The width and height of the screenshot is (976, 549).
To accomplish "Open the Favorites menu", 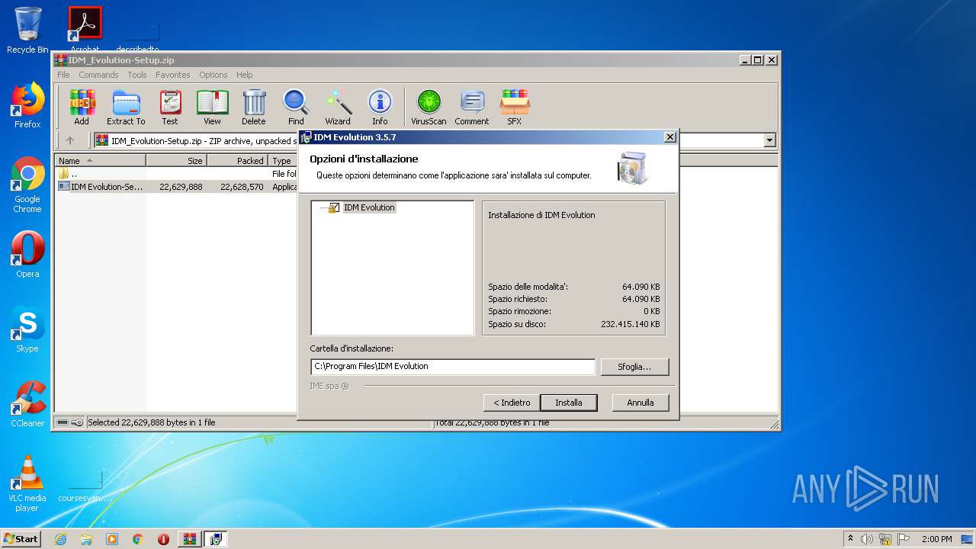I will pyautogui.click(x=173, y=75).
